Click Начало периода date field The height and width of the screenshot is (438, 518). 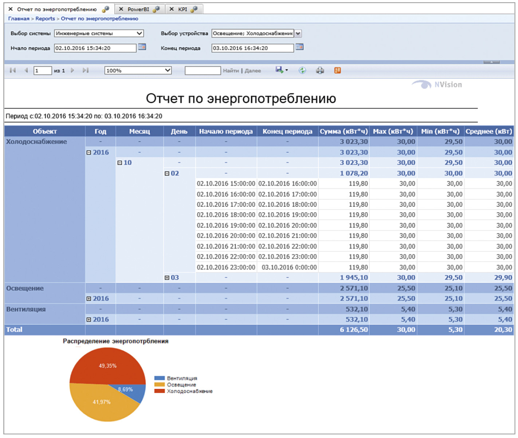pyautogui.click(x=95, y=48)
